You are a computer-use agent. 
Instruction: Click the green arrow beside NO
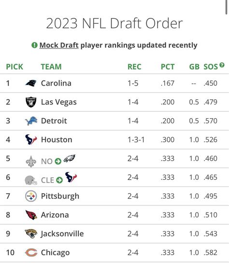58,161
